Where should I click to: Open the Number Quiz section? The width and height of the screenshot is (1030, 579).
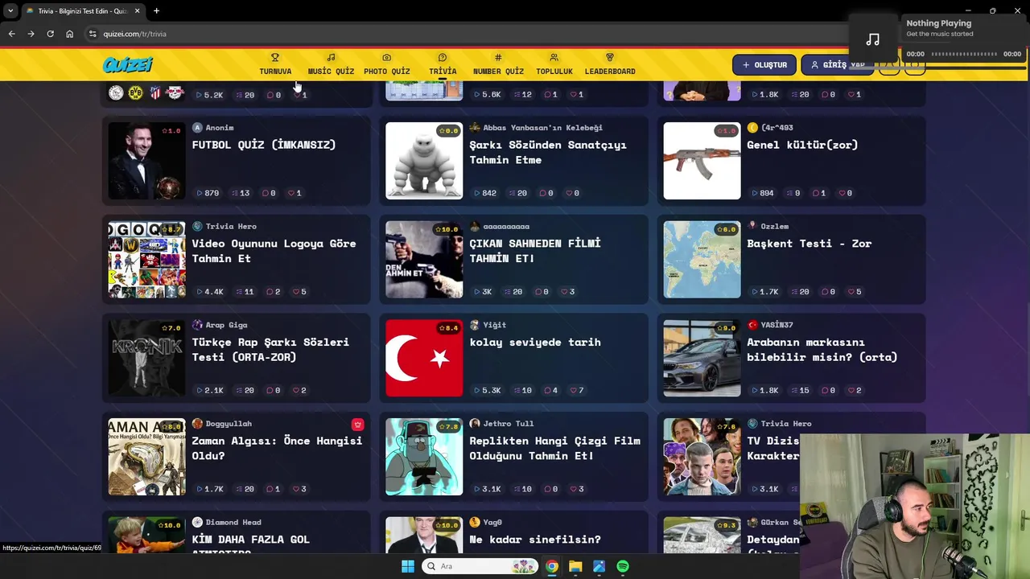(x=498, y=64)
